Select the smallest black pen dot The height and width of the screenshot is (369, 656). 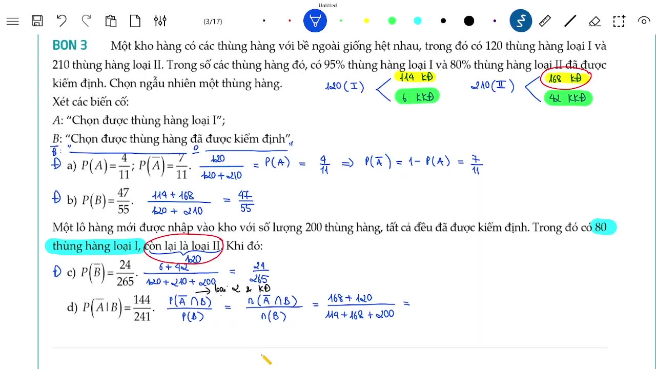(x=264, y=21)
